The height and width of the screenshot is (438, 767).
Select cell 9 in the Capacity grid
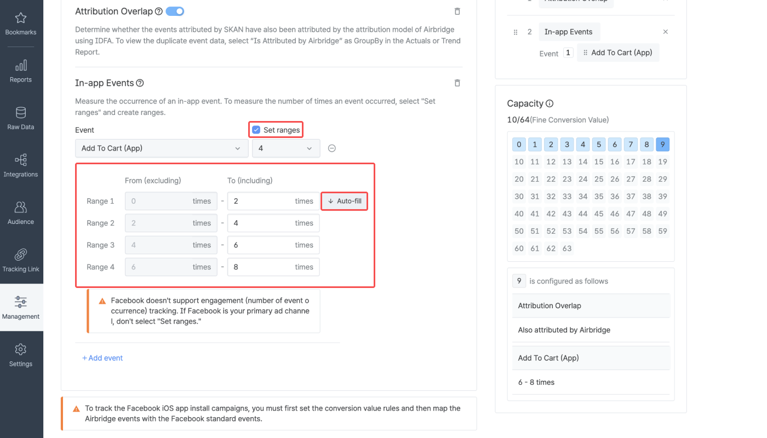point(663,144)
